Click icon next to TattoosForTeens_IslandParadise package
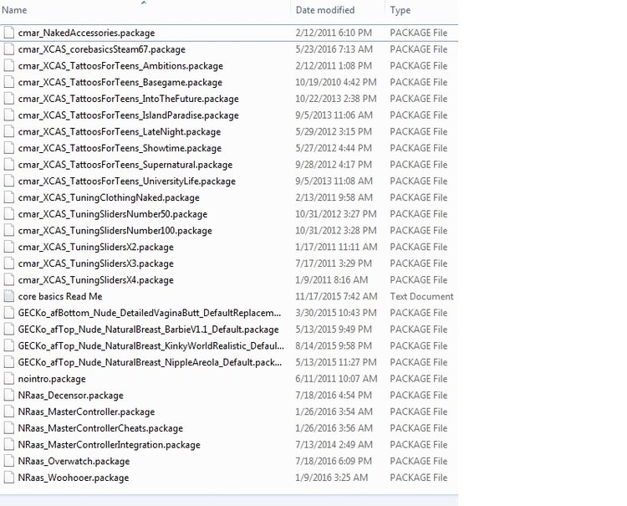This screenshot has width=627, height=506. click(x=9, y=115)
